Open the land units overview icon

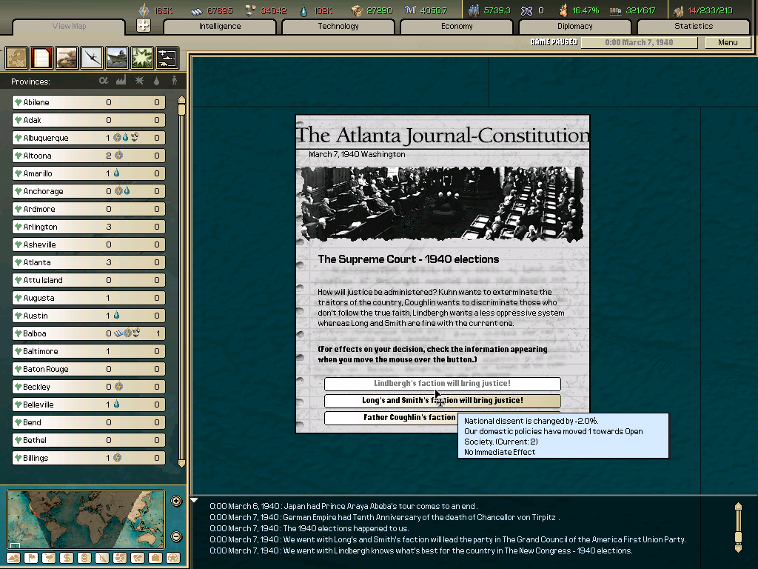tap(68, 58)
